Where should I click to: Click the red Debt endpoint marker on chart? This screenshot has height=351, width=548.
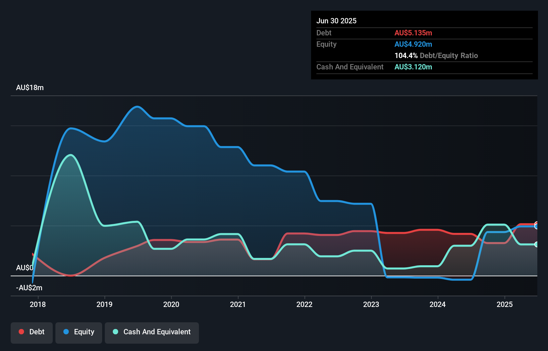tap(537, 224)
